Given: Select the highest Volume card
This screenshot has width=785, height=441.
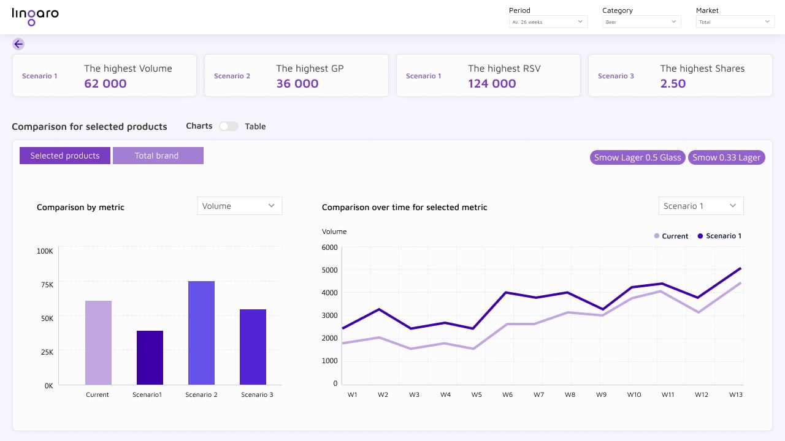Looking at the screenshot, I should pos(104,75).
